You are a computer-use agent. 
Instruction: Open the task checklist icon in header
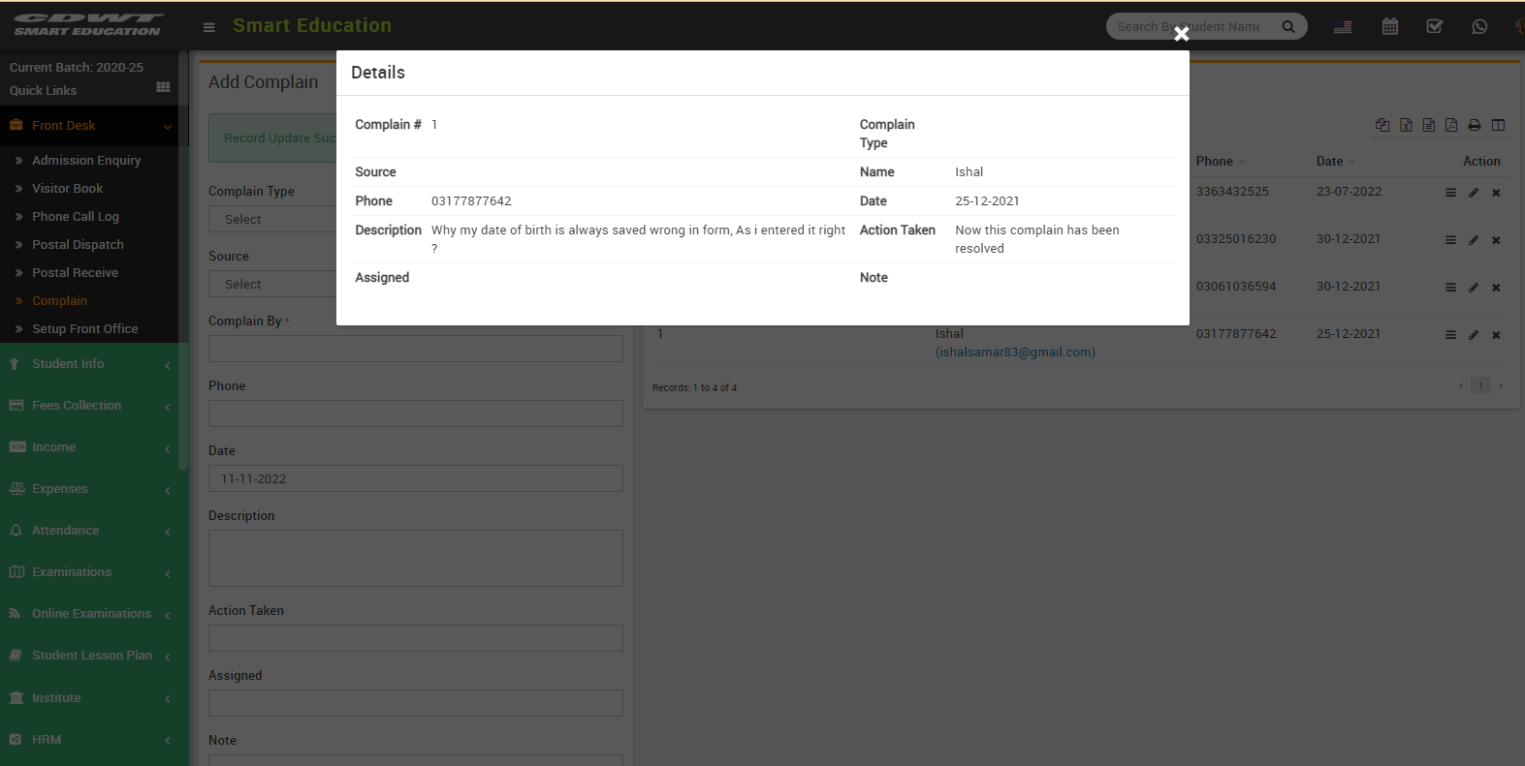(1435, 27)
